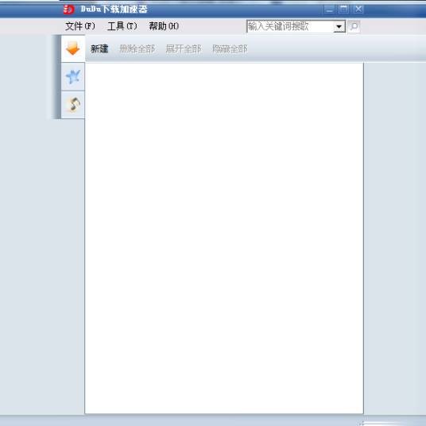This screenshot has height=426, width=426.
Task: Click the empty white download list area
Action: point(224,238)
